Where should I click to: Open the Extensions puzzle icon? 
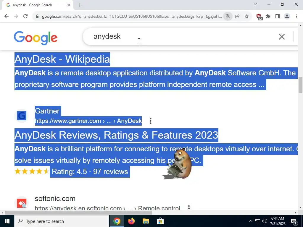click(x=268, y=16)
